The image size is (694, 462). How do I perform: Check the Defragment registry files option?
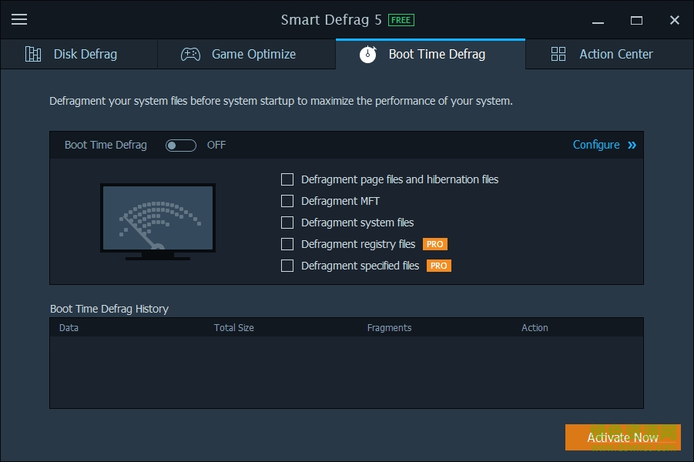[287, 244]
